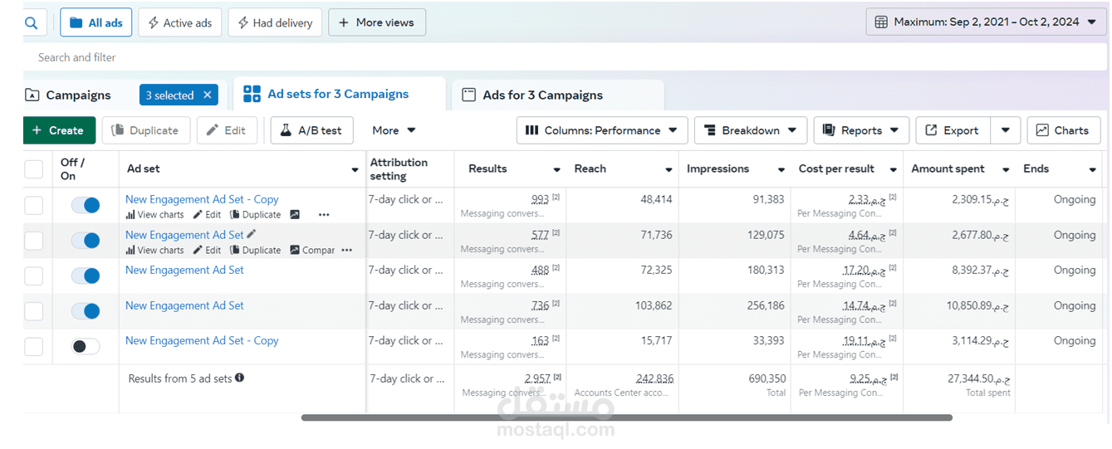Click the green Create button
This screenshot has height=449, width=1112.
pyautogui.click(x=59, y=130)
